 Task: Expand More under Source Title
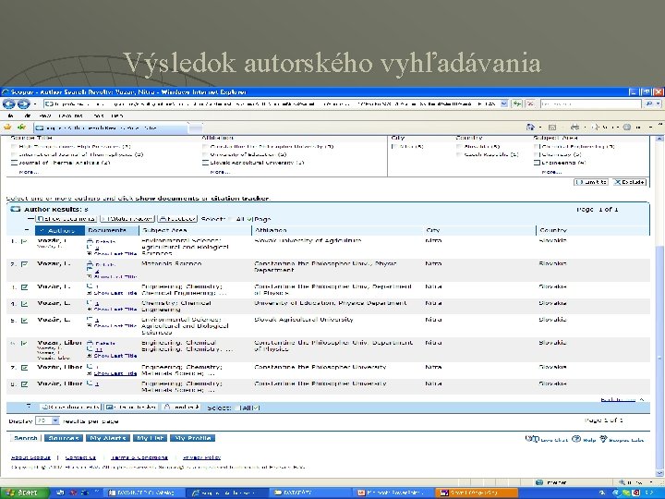coord(29,172)
